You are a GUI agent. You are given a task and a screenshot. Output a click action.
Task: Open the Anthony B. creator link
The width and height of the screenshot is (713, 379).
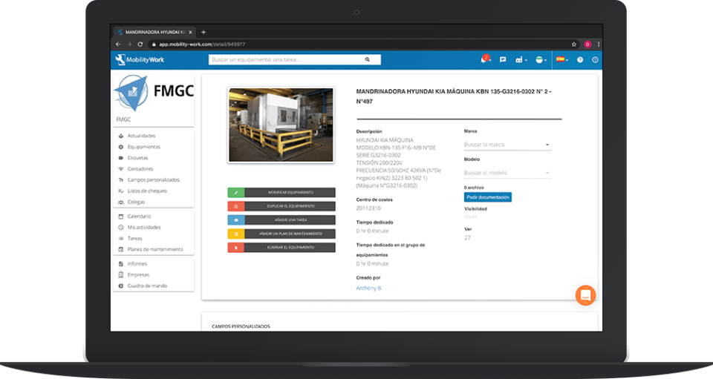click(369, 288)
